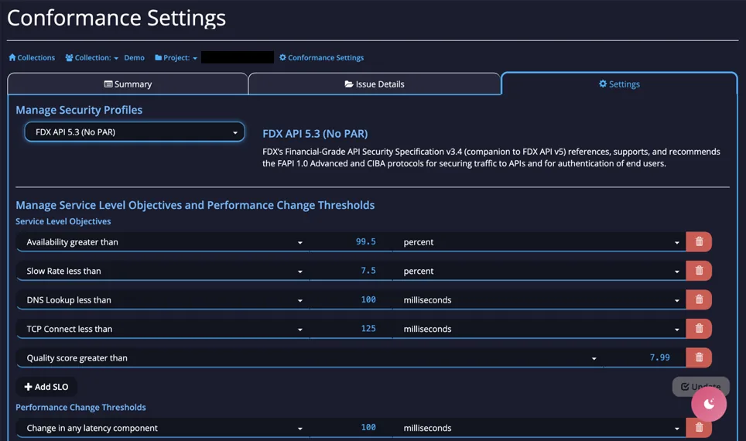Open the Availability greater than metric dropdown
Viewport: 746px width, 441px height.
pos(163,241)
